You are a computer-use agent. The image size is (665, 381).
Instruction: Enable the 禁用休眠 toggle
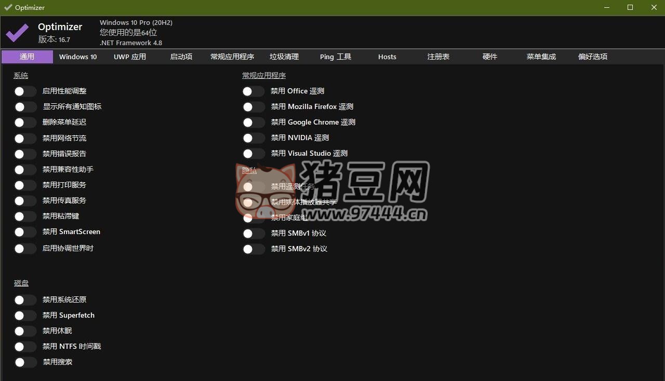coord(24,331)
